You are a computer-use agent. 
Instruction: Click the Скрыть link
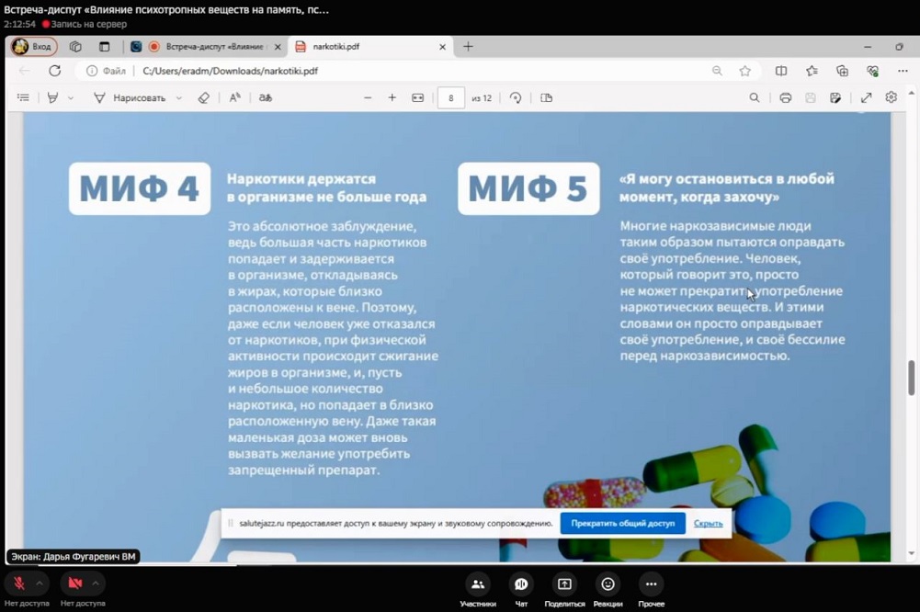tap(708, 524)
